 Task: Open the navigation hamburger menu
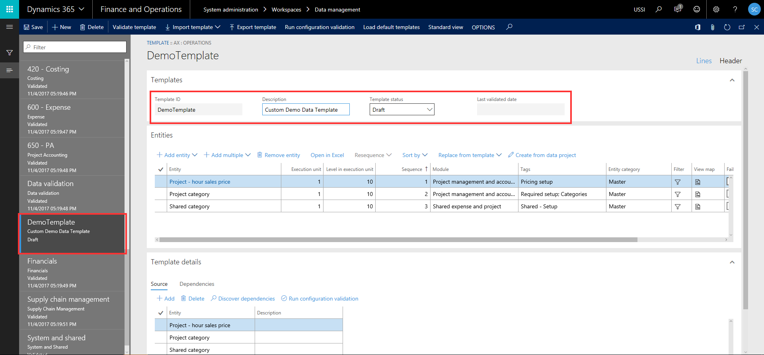point(10,27)
